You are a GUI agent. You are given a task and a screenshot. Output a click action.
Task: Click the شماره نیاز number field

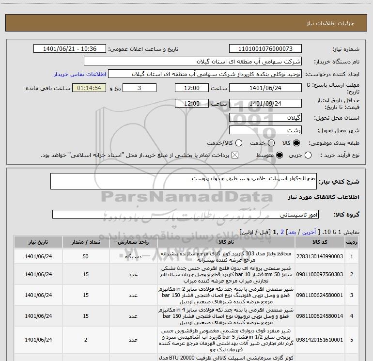(265, 49)
